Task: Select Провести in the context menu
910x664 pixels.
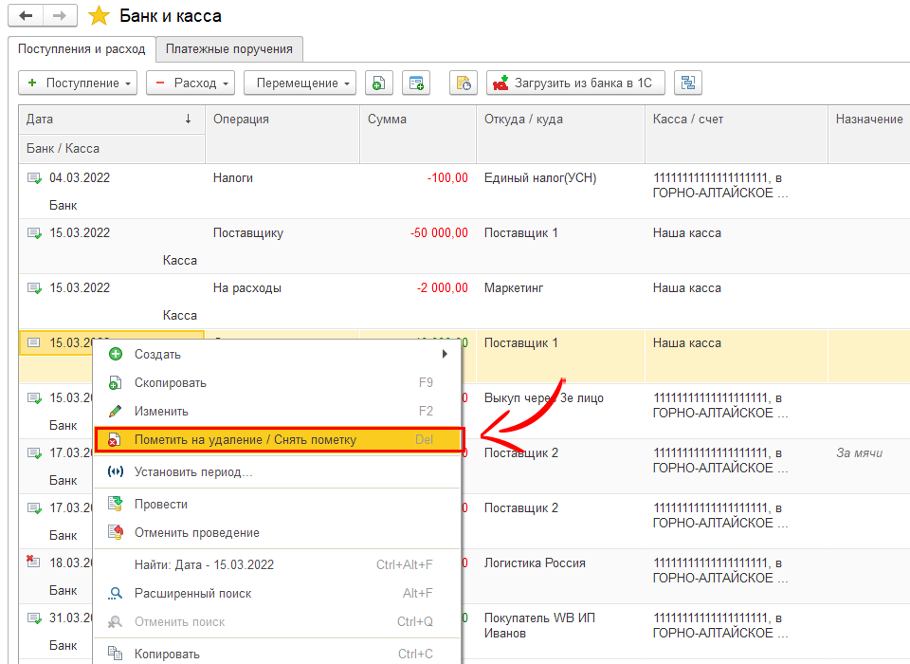Action: pos(161,505)
